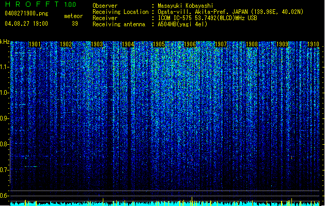Select the 1904 time marker
This screenshot has width=325, height=206.
coord(128,44)
